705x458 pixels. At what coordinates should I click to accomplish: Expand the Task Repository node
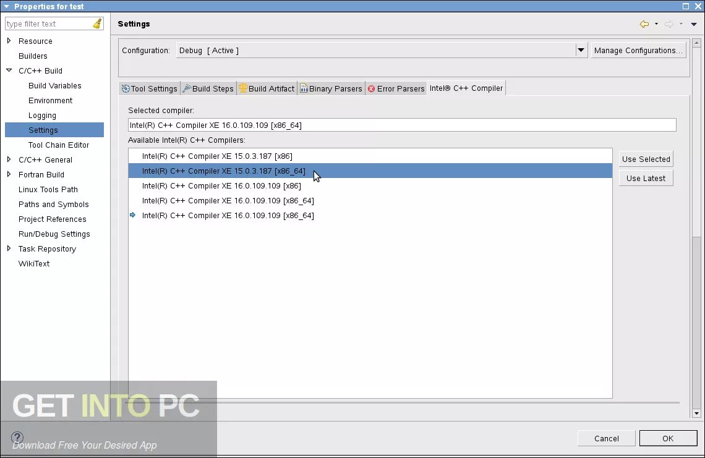pos(9,248)
